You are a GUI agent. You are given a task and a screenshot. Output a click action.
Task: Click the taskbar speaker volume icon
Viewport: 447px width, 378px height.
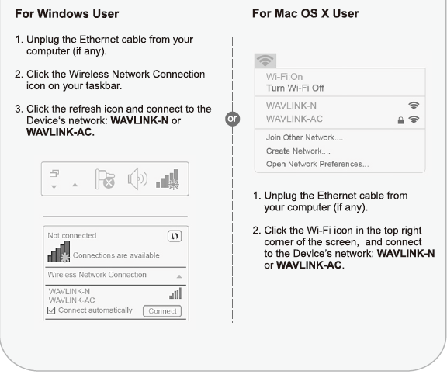click(137, 179)
